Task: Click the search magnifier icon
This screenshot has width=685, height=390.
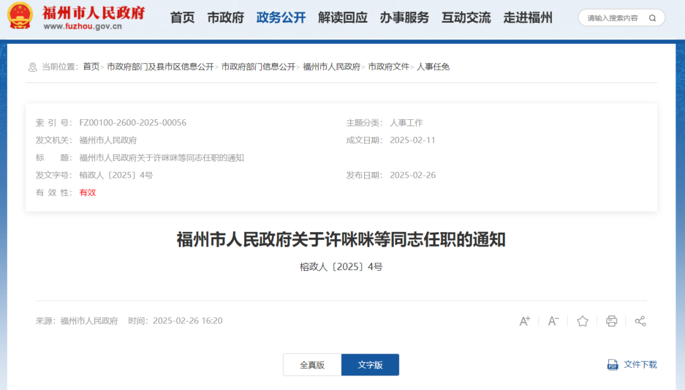Action: click(653, 18)
